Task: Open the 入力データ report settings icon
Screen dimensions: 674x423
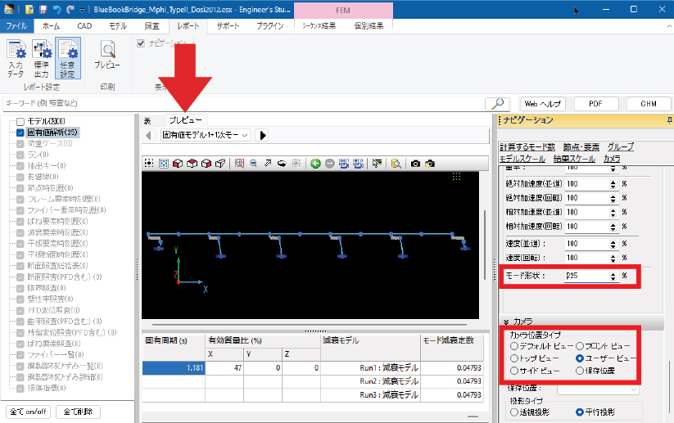Action: pyautogui.click(x=16, y=58)
